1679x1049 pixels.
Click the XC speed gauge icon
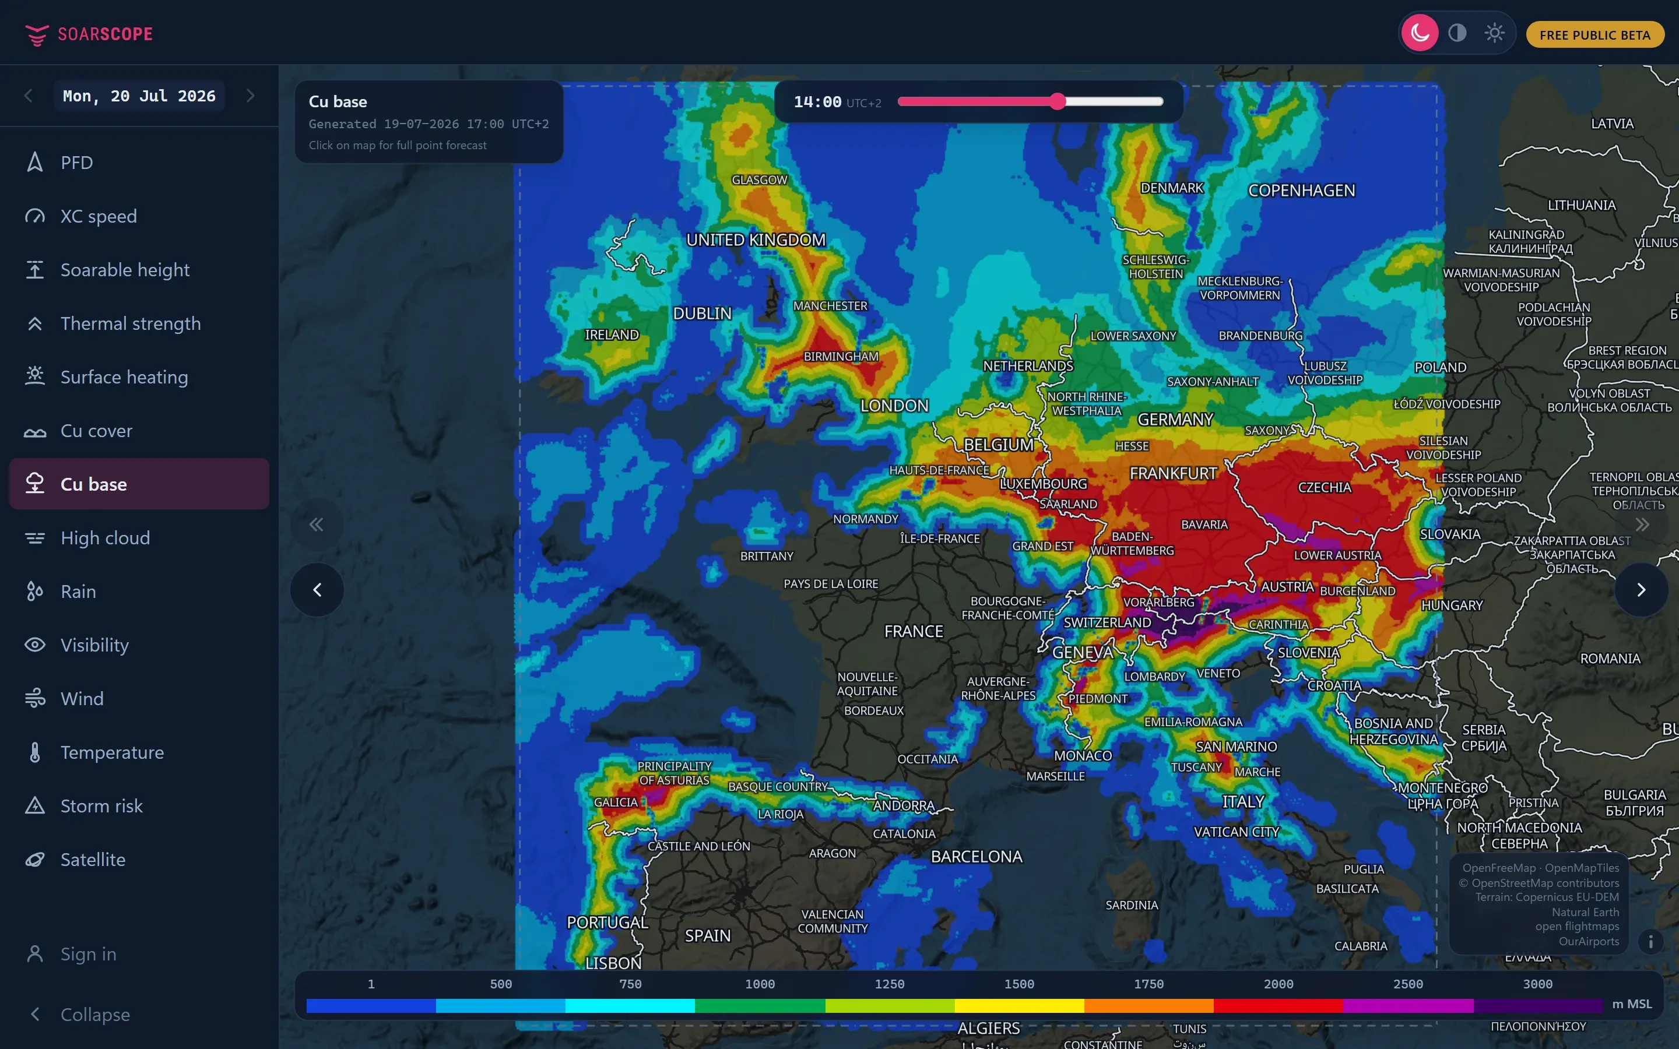35,216
